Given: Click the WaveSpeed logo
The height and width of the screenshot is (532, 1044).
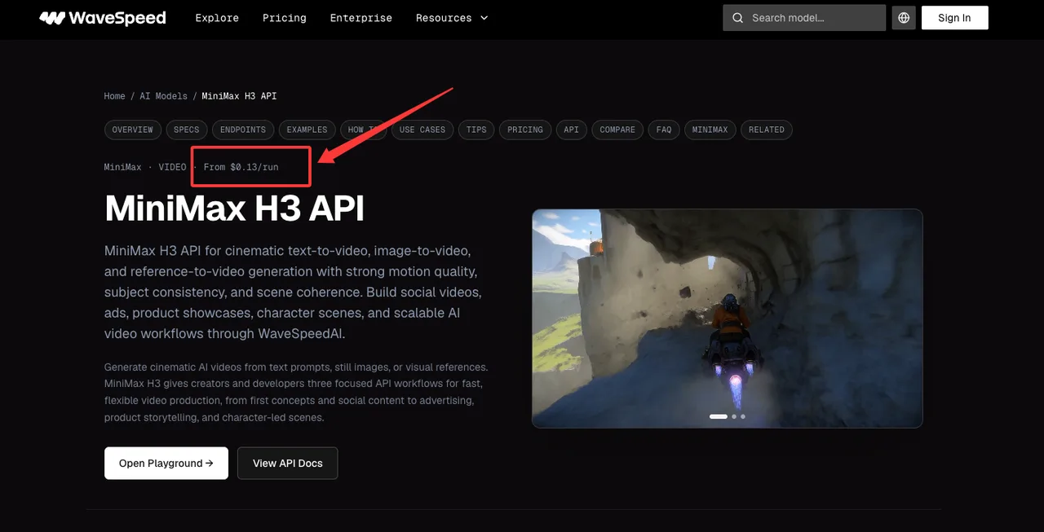Looking at the screenshot, I should [x=103, y=18].
